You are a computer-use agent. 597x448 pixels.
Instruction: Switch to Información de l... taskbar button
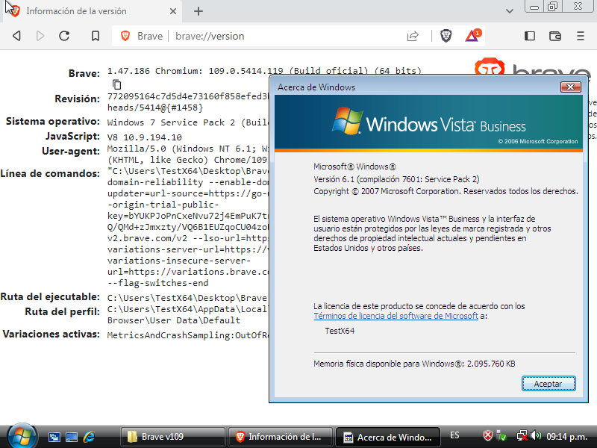coord(281,437)
